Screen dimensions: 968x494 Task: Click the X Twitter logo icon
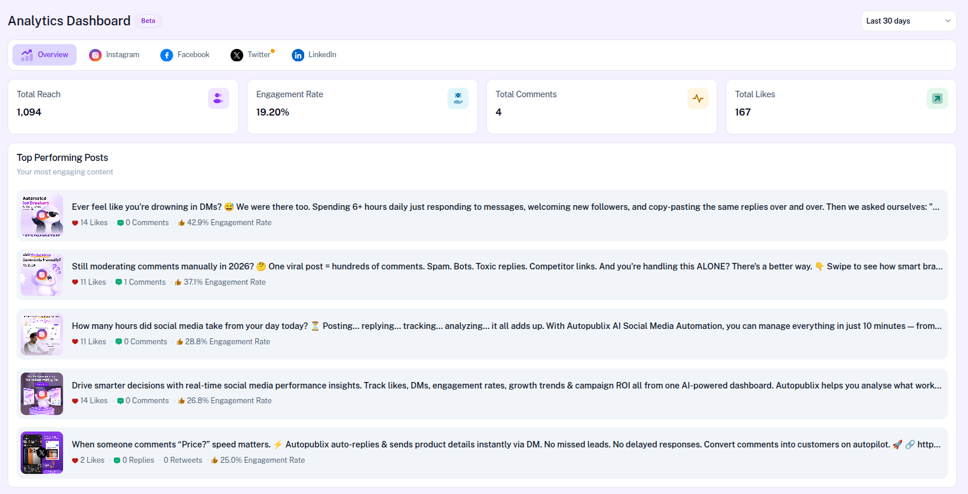pyautogui.click(x=236, y=55)
